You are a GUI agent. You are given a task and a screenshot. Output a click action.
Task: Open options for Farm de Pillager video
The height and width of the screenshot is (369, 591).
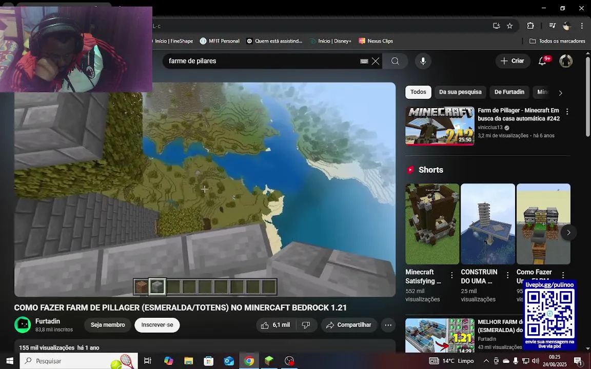point(567,112)
